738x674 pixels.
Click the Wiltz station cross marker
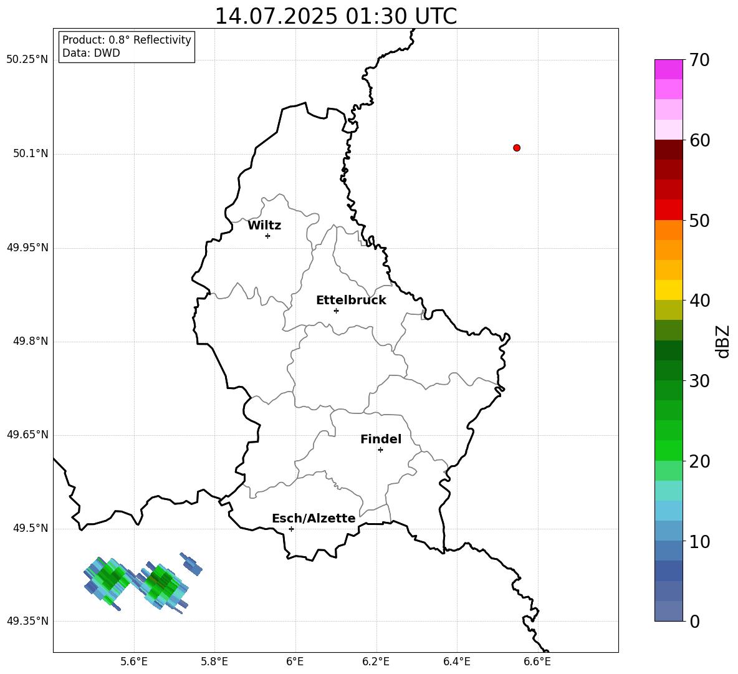(268, 236)
